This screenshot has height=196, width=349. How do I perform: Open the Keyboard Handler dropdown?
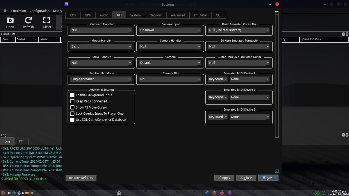(101, 30)
